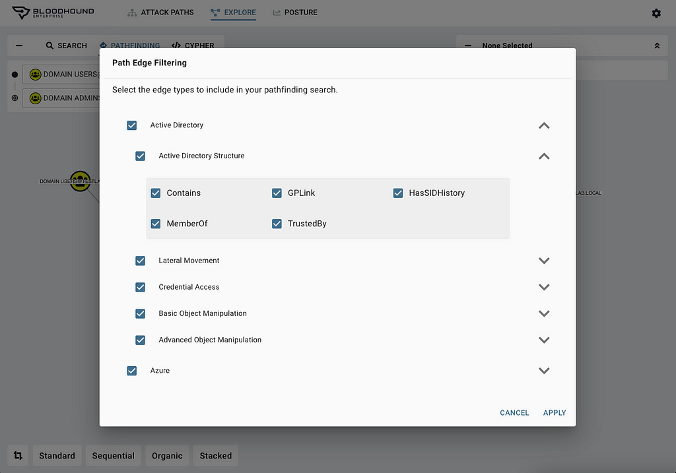Open the Posture tab

pyautogui.click(x=294, y=13)
